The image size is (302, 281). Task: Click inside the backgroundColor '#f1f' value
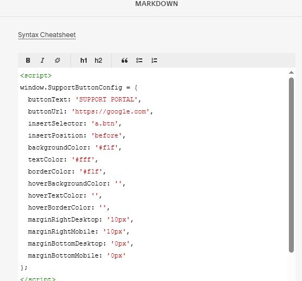coord(106,148)
